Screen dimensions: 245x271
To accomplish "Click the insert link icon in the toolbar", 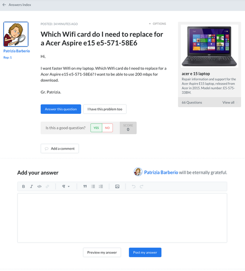I will click(47, 186).
